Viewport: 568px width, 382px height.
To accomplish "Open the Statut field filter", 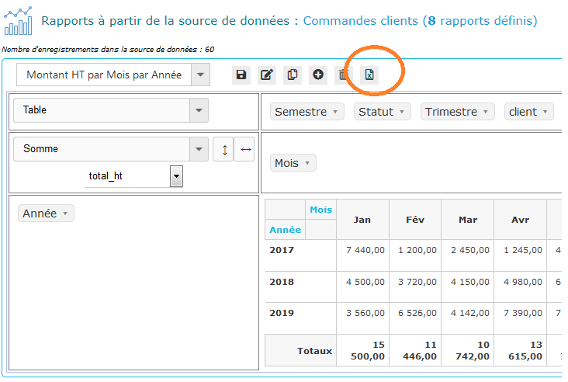I will coord(382,112).
